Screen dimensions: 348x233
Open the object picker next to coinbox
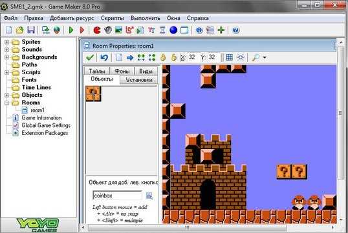149,196
